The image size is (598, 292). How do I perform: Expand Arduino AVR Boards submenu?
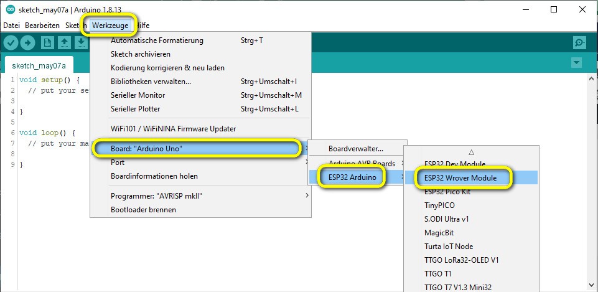coord(358,163)
